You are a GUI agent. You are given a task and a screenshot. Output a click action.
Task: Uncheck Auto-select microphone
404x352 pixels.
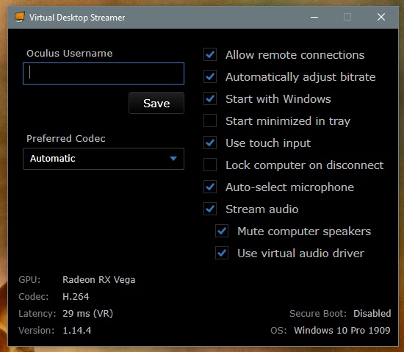(210, 187)
